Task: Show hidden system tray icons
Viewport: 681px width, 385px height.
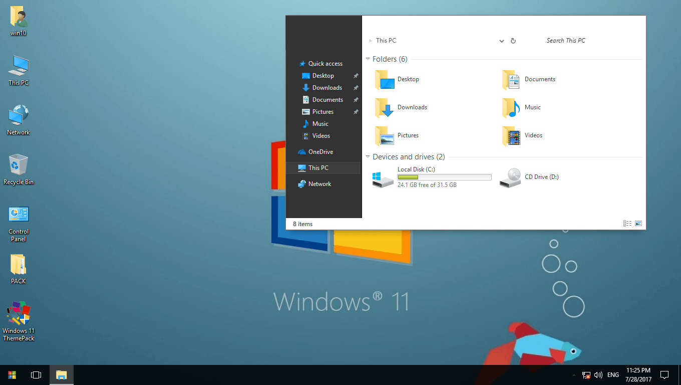Action: (574, 375)
